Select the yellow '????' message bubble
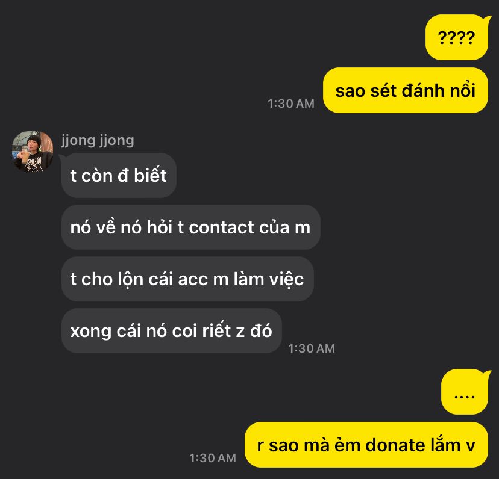The width and height of the screenshot is (499, 479). (457, 37)
